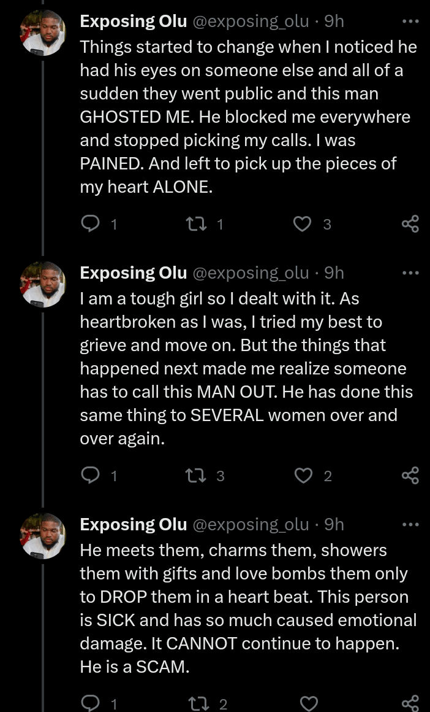Like the 'tough girl' tweet
Viewport: 430px width, 712px height.
pos(304,475)
